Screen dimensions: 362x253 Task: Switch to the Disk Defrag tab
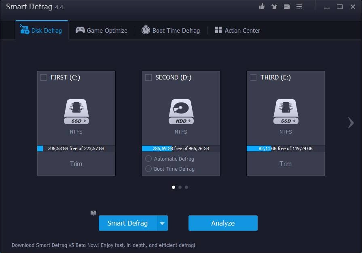click(x=42, y=30)
